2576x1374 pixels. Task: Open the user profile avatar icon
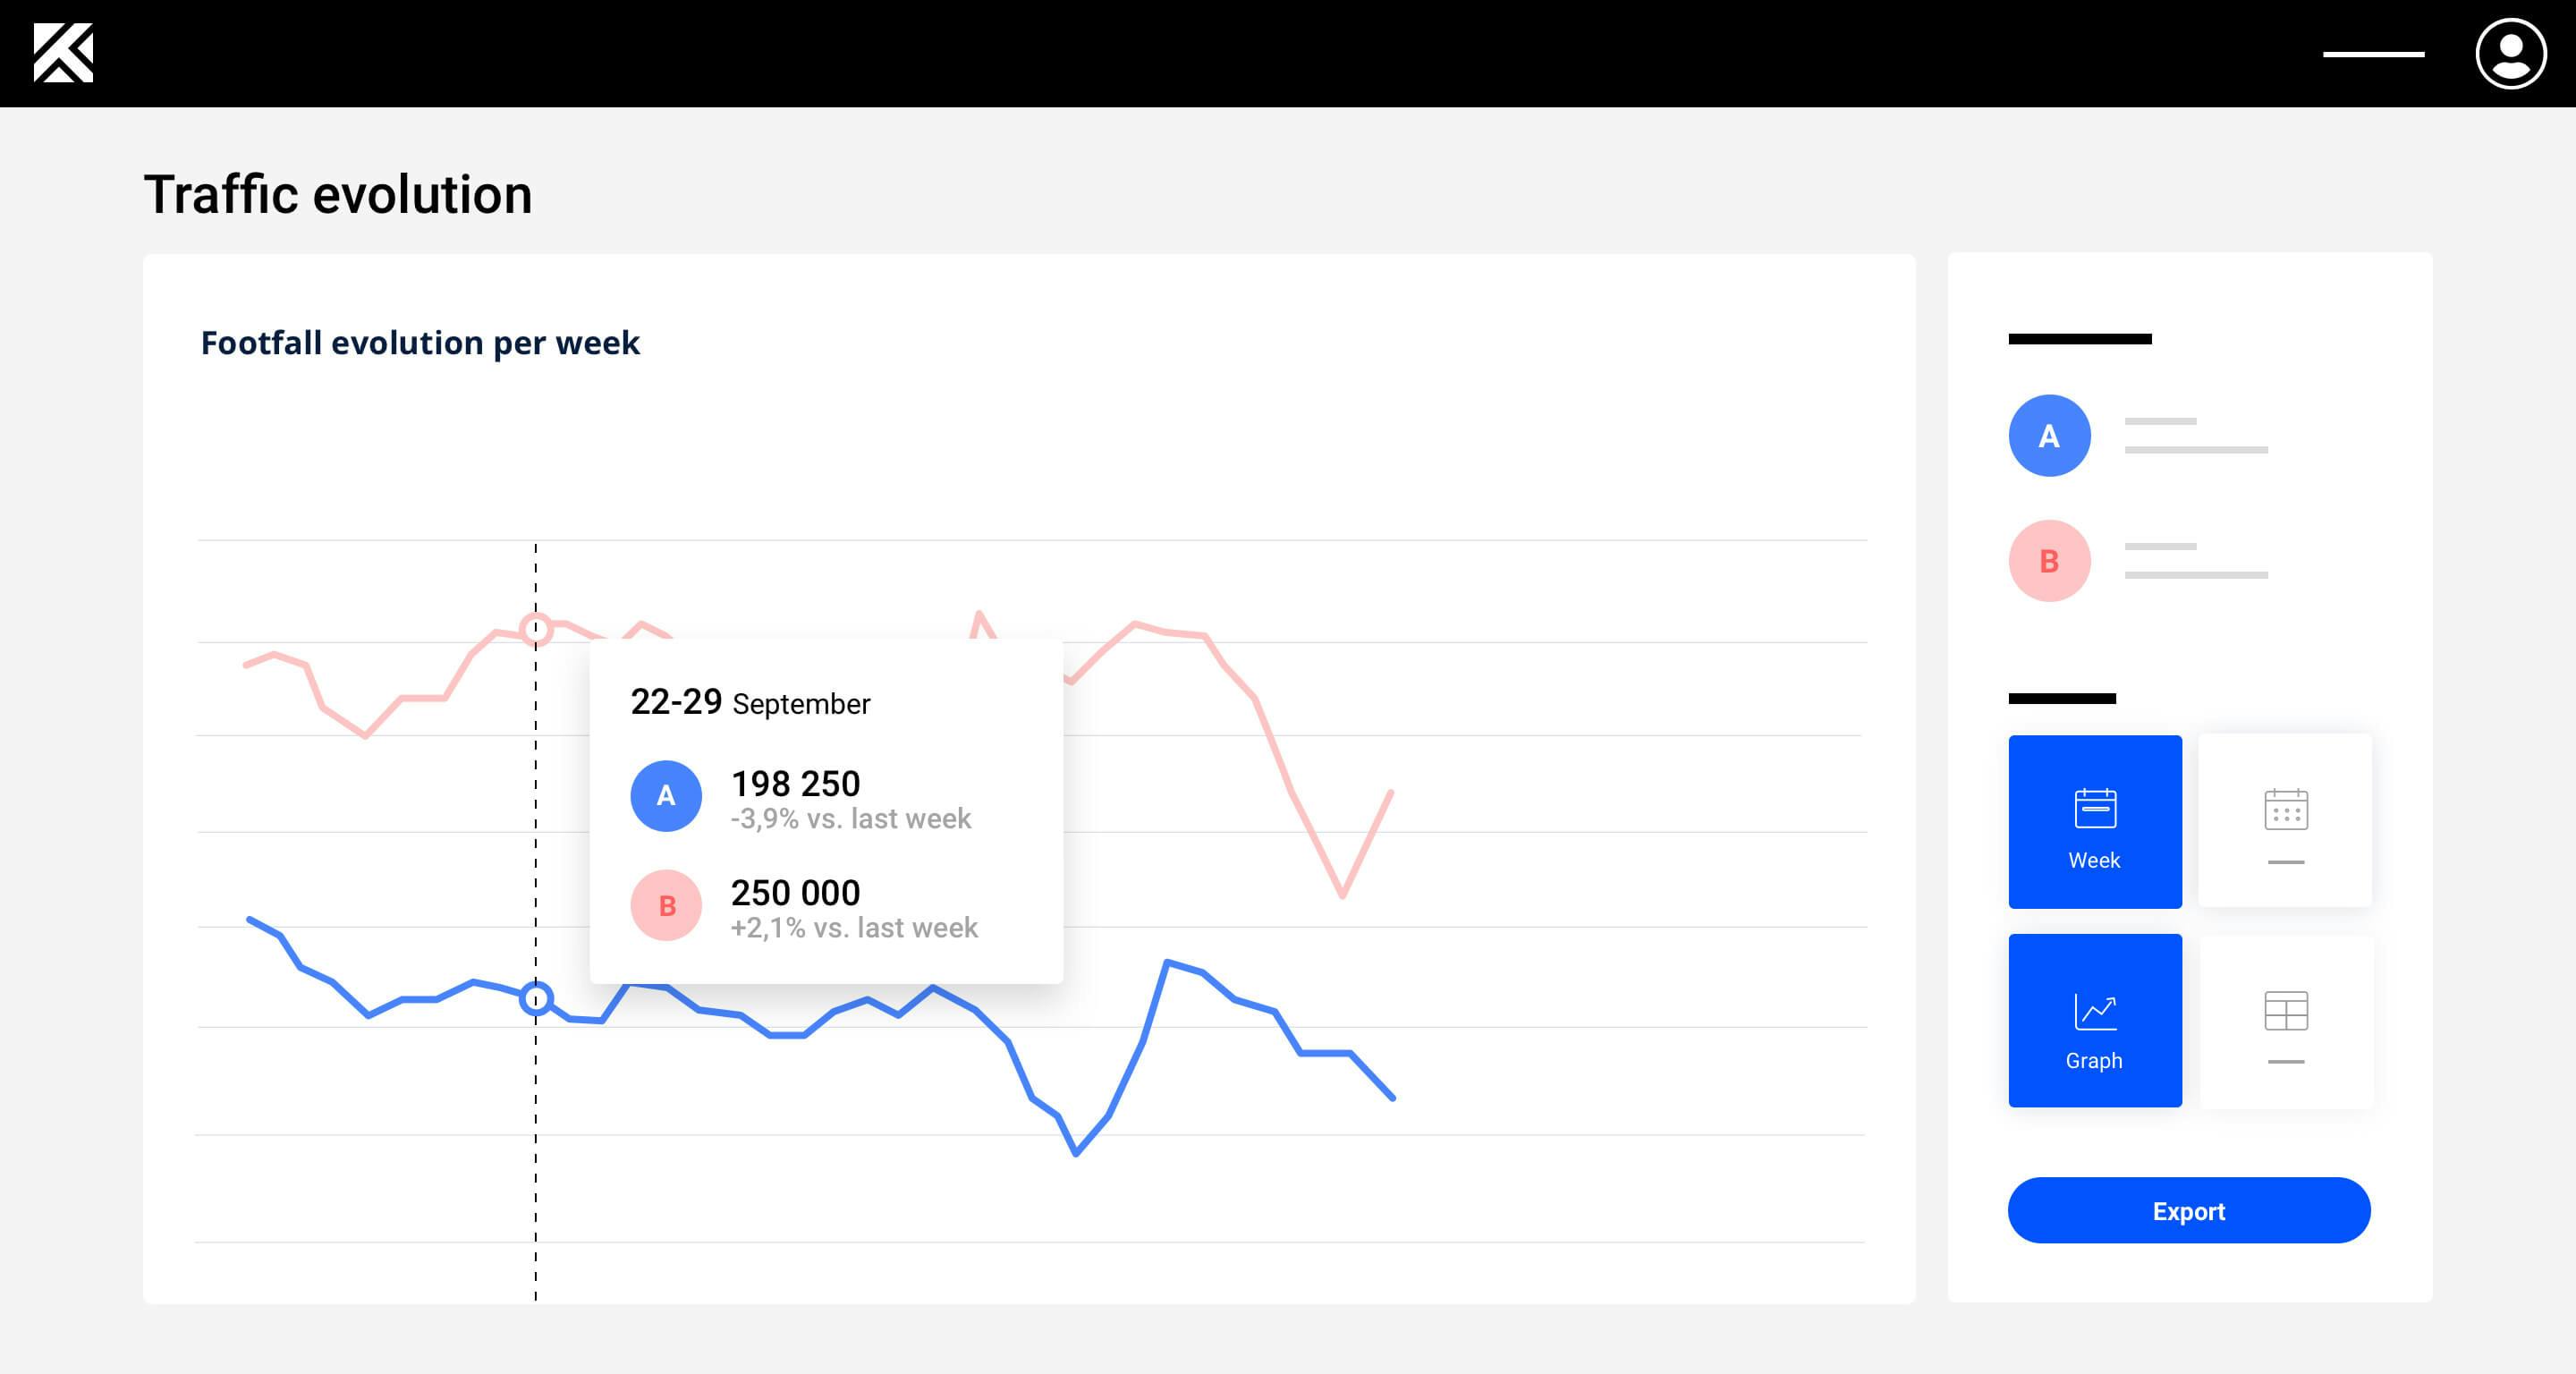(2510, 54)
